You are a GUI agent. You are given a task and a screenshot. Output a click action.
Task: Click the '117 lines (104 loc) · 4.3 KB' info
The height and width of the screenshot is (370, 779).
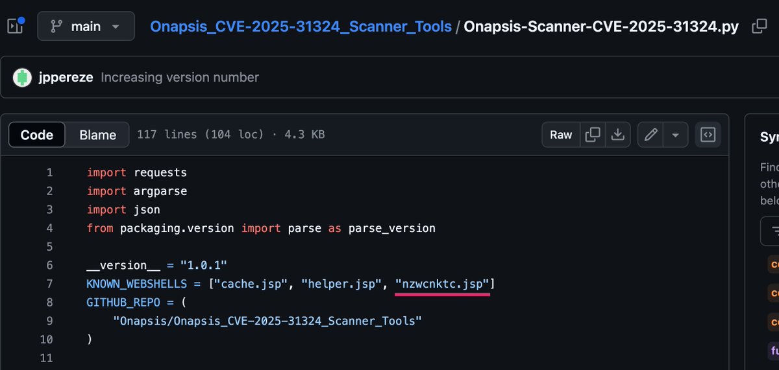tap(231, 135)
